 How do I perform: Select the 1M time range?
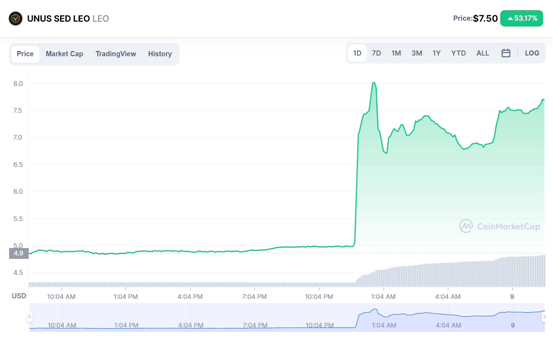(396, 53)
